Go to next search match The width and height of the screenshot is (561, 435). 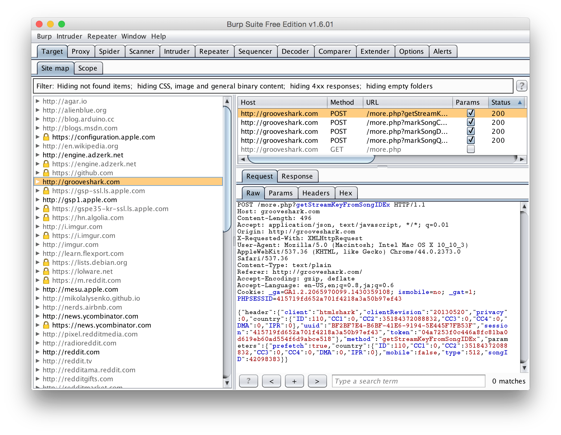[x=317, y=381]
